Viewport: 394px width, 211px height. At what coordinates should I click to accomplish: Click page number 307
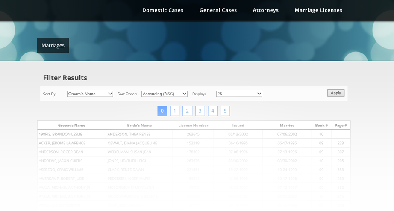[341, 152]
